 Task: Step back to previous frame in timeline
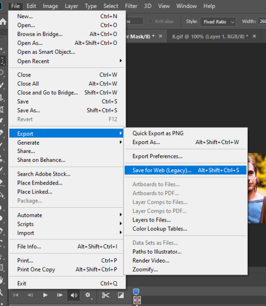(x=30, y=295)
